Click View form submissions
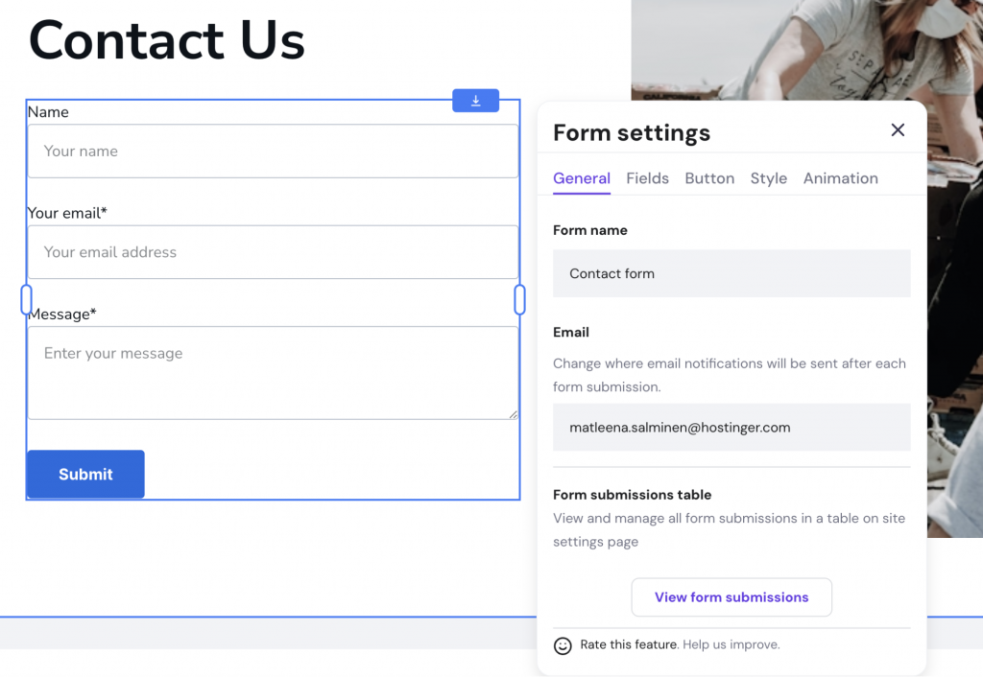983x677 pixels. [x=731, y=596]
